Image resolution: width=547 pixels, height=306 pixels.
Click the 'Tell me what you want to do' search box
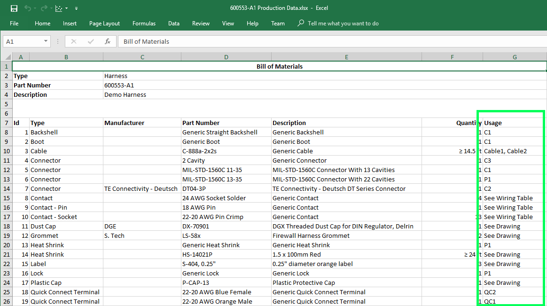[x=338, y=24]
